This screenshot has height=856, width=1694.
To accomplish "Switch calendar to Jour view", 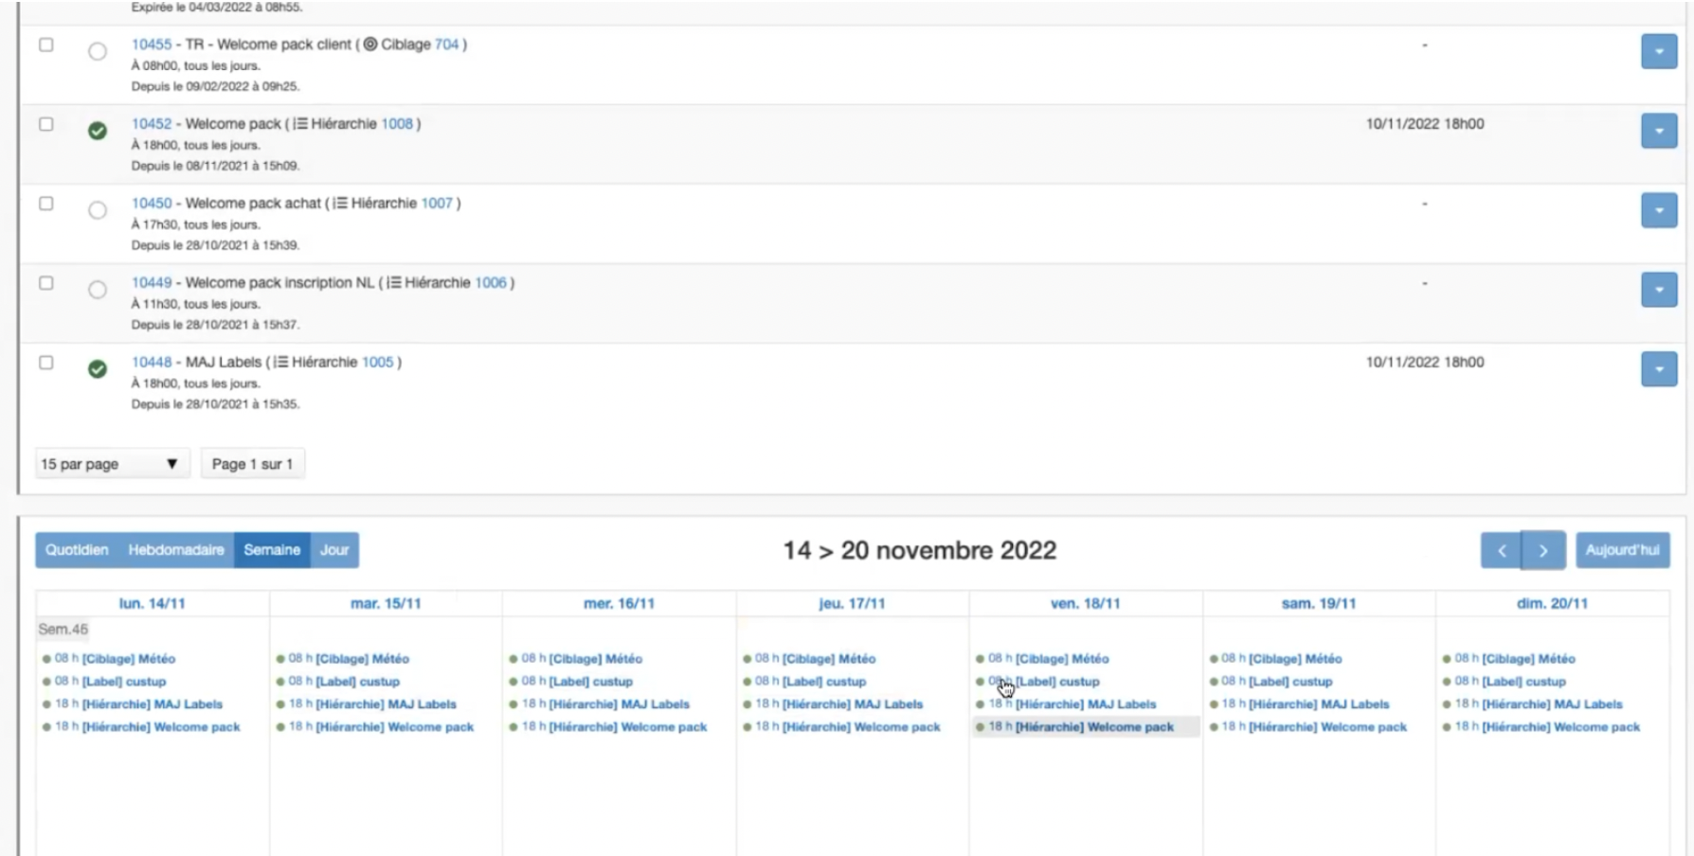I will 334,550.
